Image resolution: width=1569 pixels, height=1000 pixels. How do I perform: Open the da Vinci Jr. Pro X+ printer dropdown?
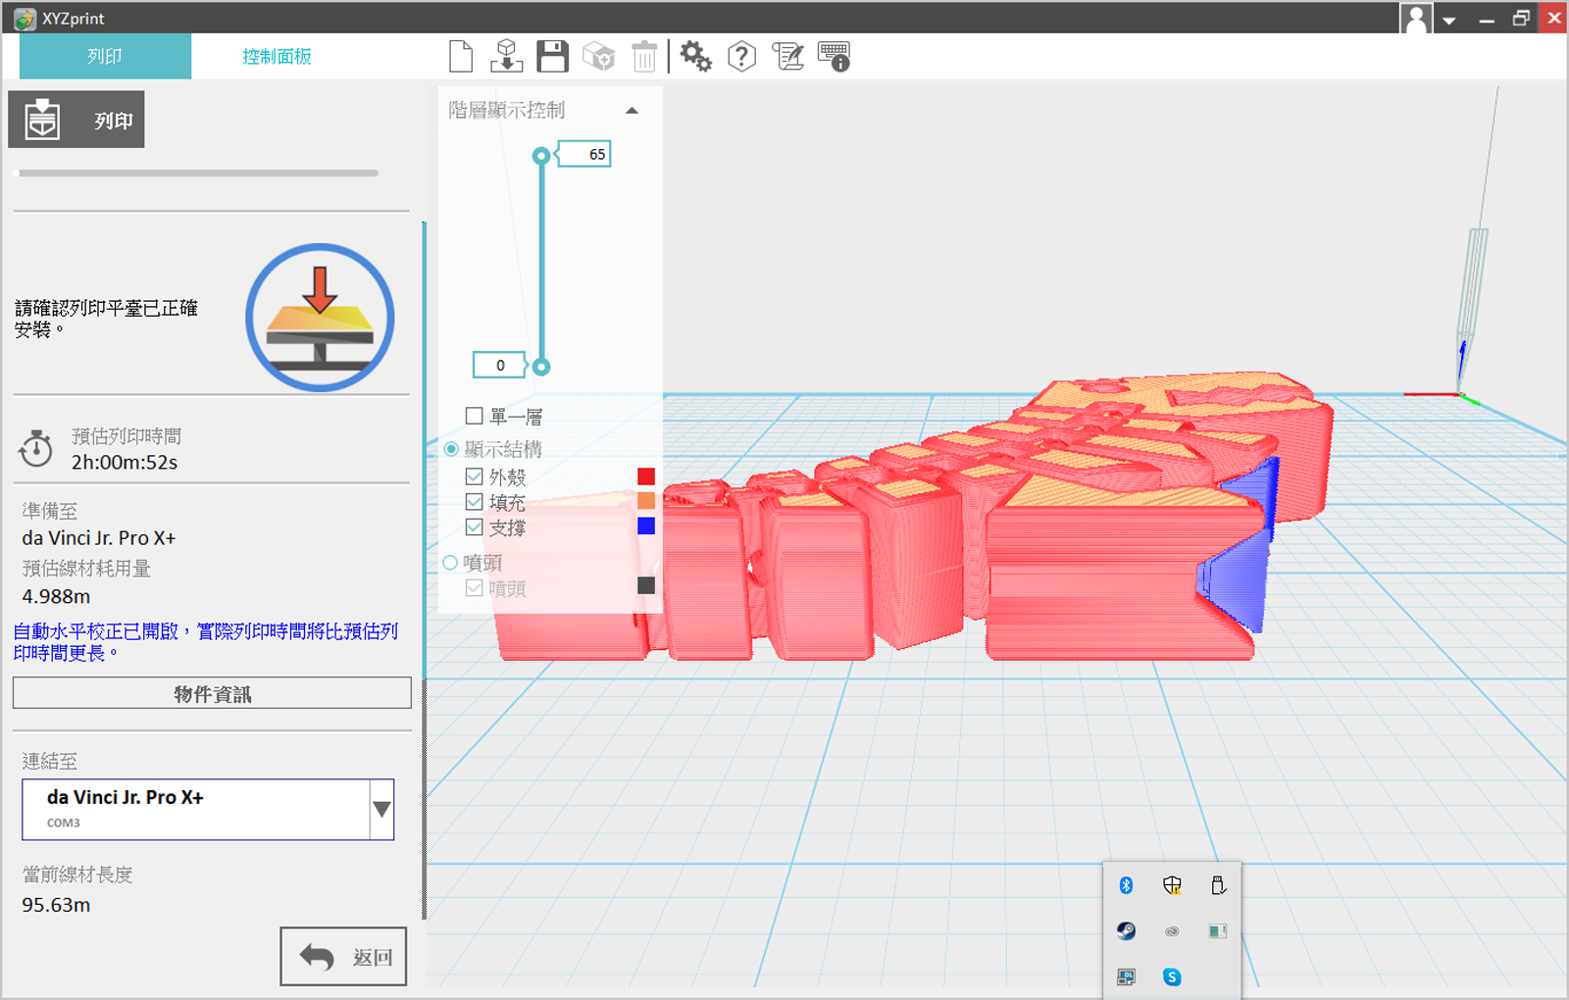coord(381,809)
